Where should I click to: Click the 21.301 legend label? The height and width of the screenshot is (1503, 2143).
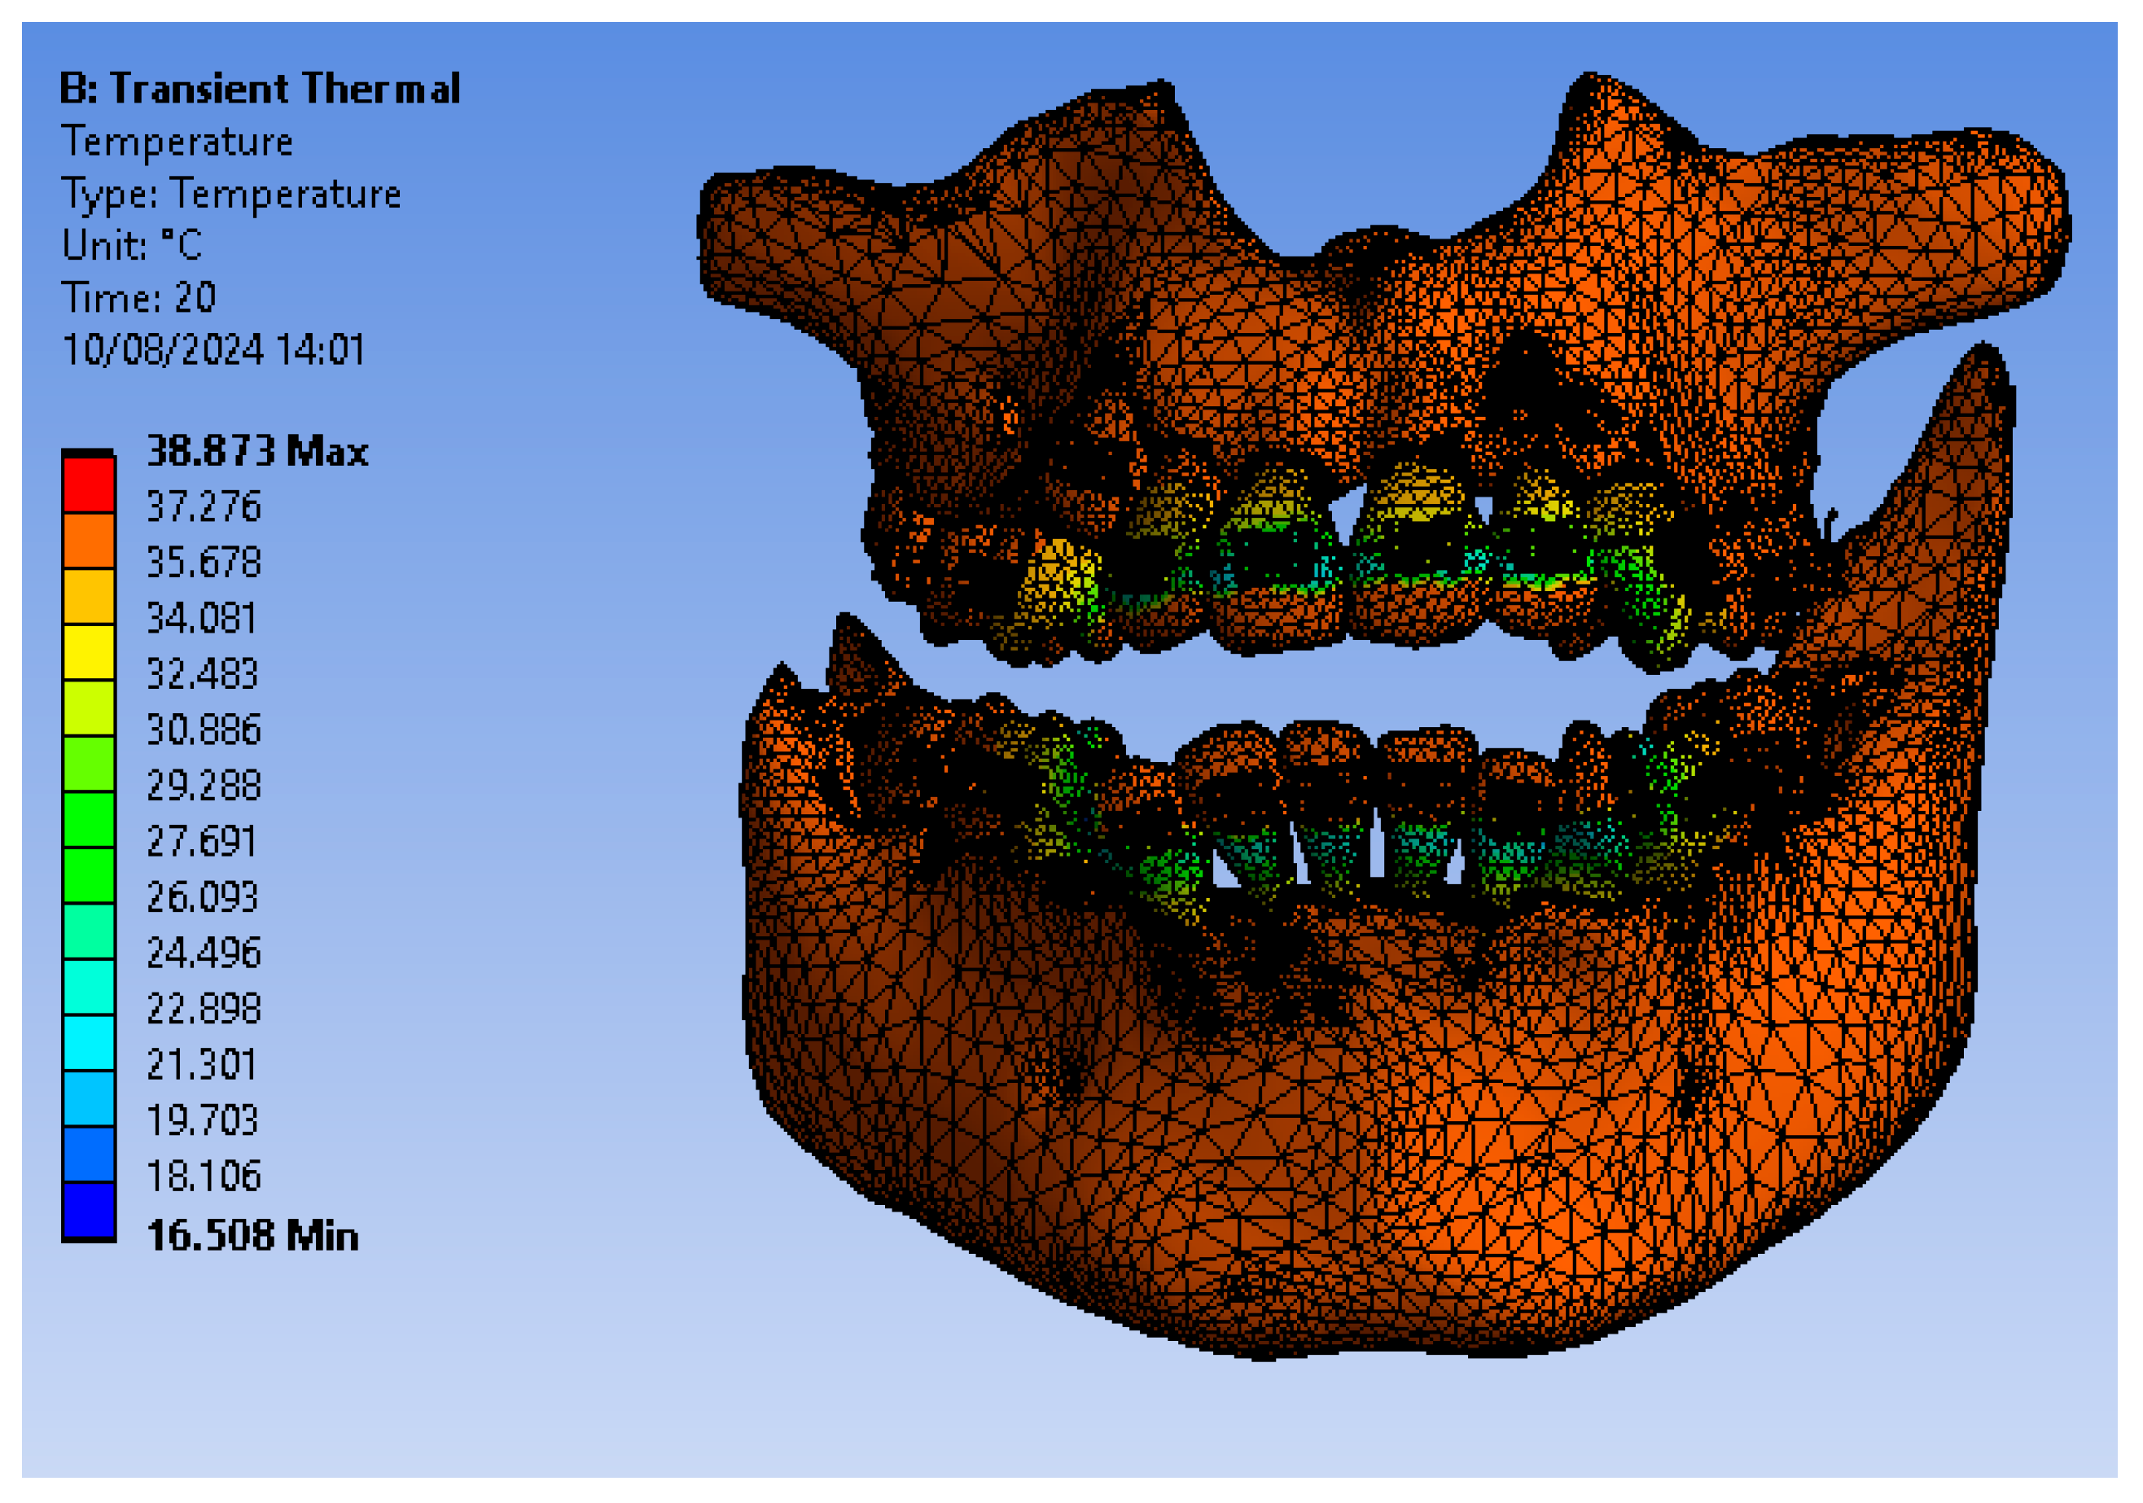pyautogui.click(x=202, y=1064)
